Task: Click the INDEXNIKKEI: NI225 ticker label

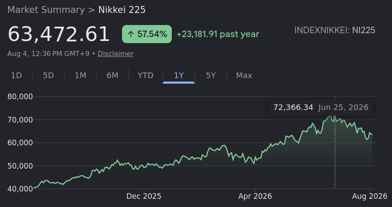Action: pyautogui.click(x=334, y=30)
